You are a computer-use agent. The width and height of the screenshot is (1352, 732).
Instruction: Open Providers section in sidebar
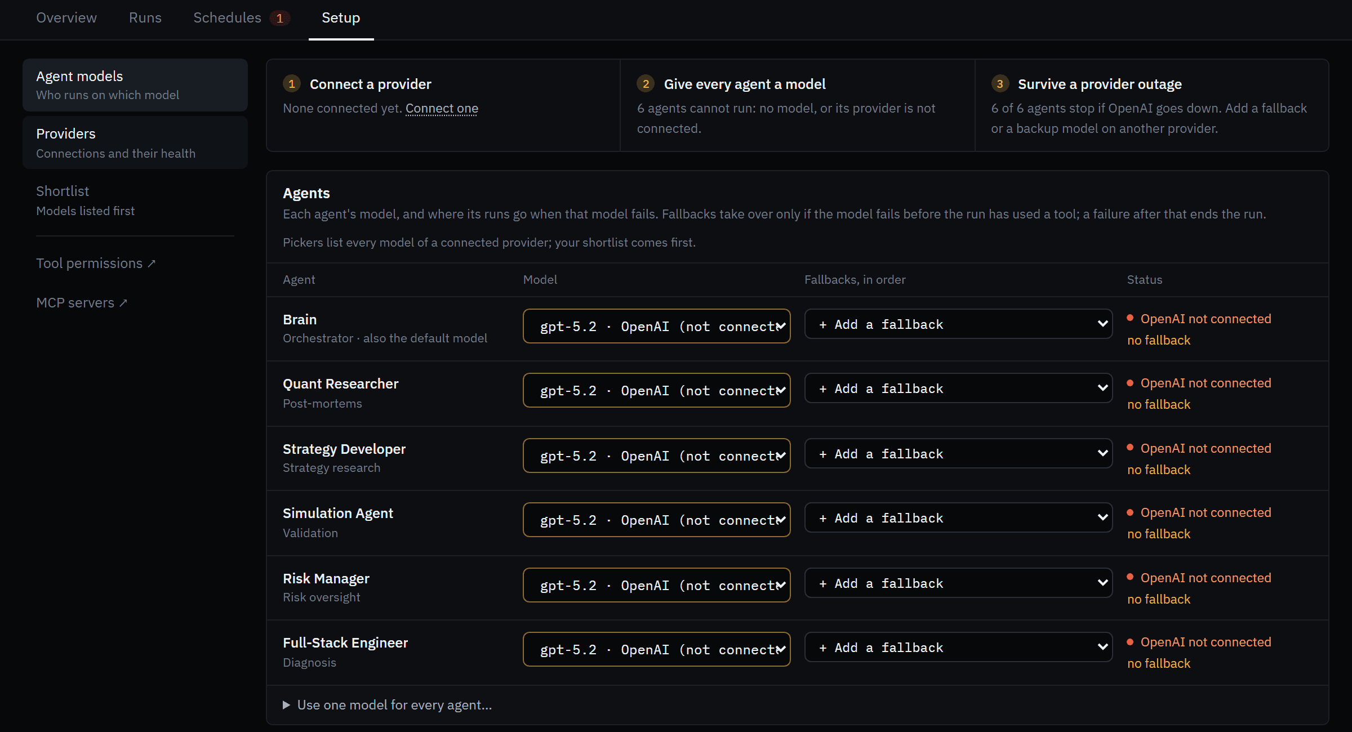(135, 143)
